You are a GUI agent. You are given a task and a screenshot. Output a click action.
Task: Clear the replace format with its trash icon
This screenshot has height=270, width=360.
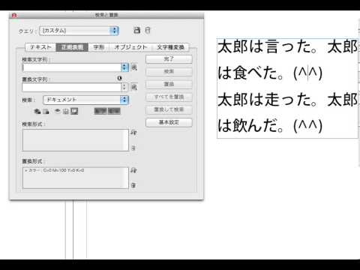click(133, 185)
